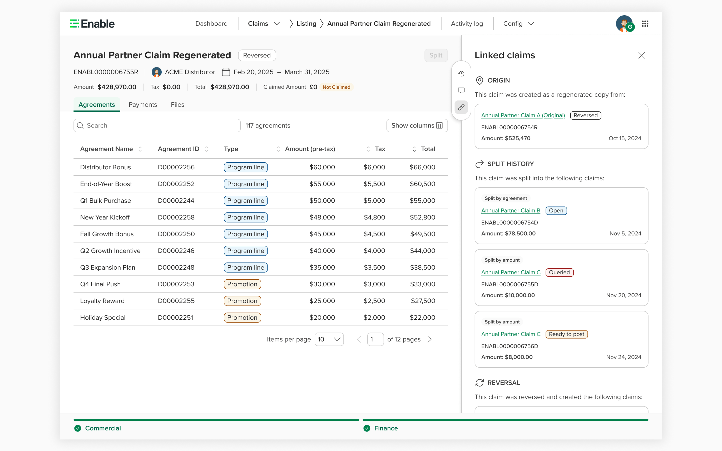Click agreement ID D00002252
Viewport: 722px width, 451px height.
coord(176,184)
